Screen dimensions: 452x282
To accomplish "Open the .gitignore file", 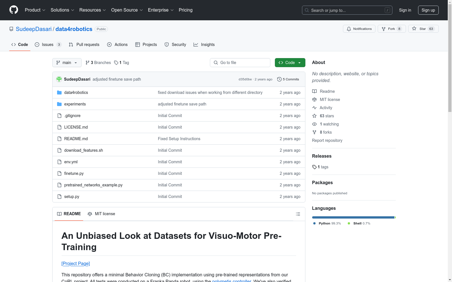I will (x=72, y=116).
